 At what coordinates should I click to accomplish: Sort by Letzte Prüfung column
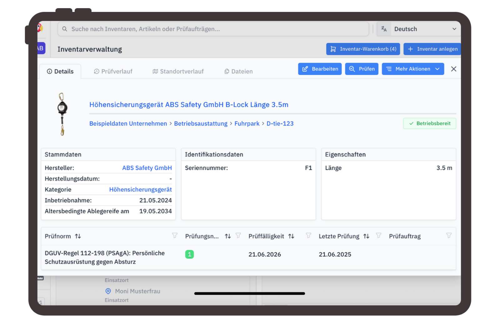pyautogui.click(x=366, y=236)
